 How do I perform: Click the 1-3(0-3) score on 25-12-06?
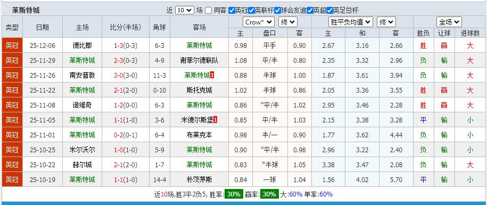click(x=126, y=46)
